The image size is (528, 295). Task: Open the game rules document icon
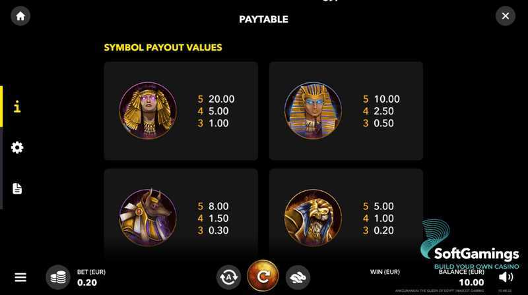tap(17, 188)
